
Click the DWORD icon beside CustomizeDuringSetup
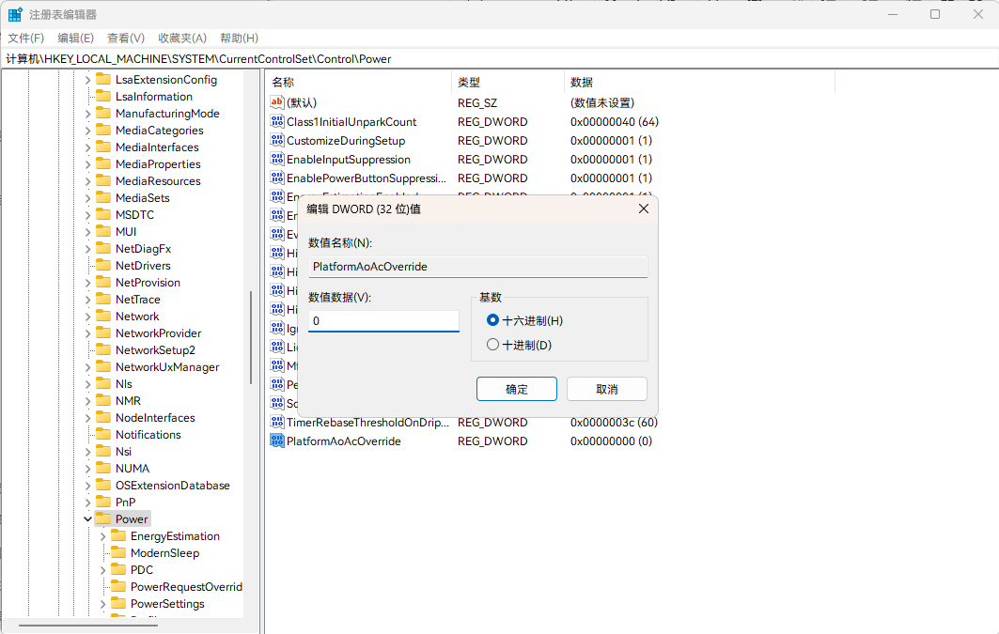tap(277, 140)
